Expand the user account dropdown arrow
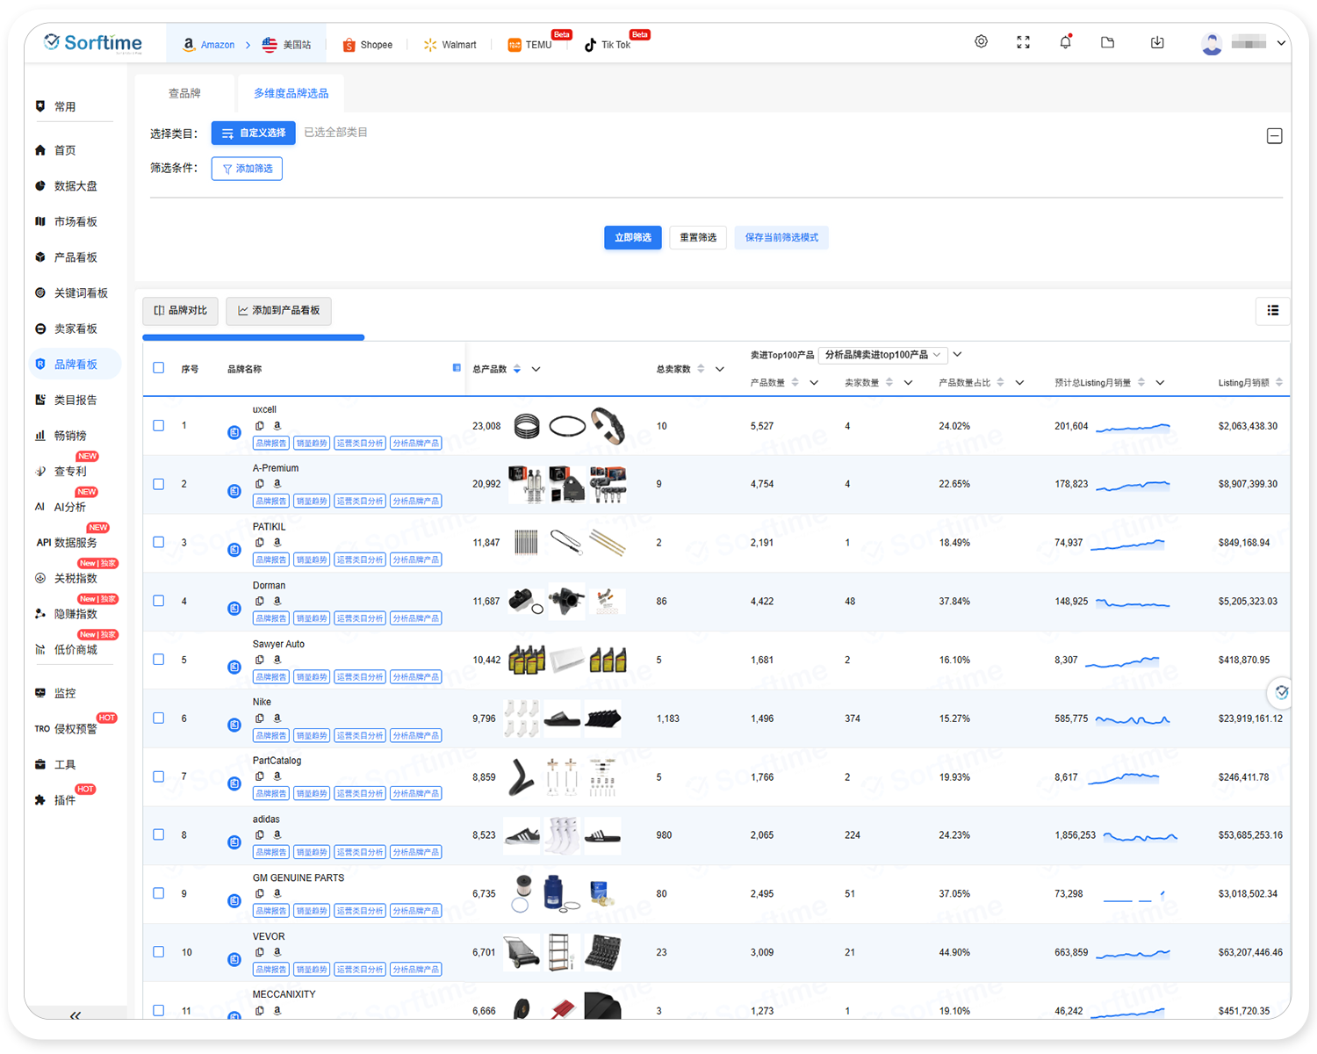This screenshot has width=1317, height=1054. point(1281,43)
